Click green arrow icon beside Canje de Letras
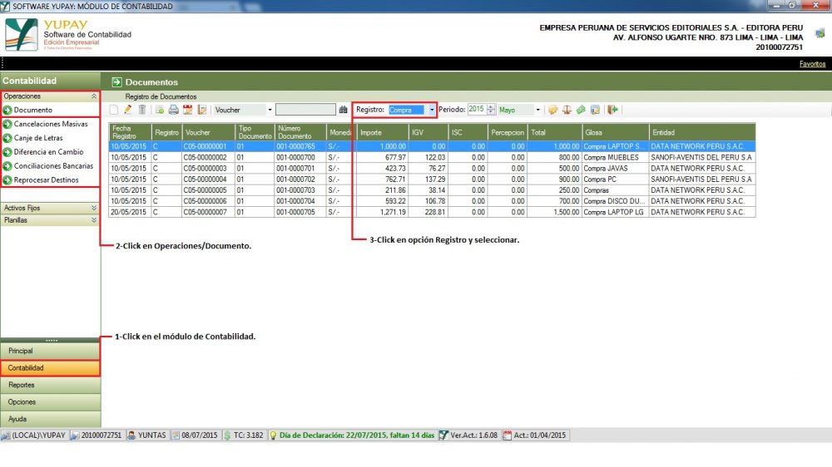The width and height of the screenshot is (832, 467). click(7, 138)
